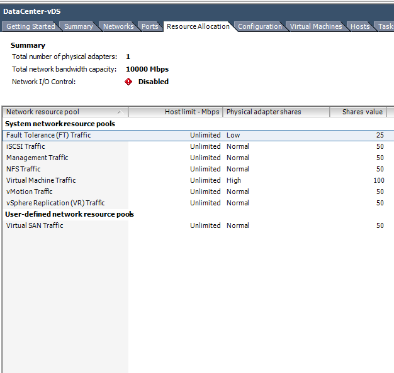This screenshot has height=373, width=394.
Task: Select the vMotion Traffic pool
Action: 30,192
